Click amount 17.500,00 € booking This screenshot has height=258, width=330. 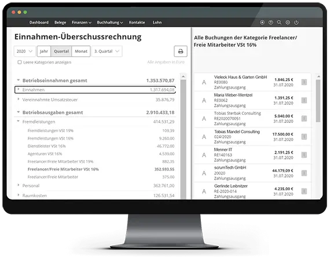(x=283, y=134)
